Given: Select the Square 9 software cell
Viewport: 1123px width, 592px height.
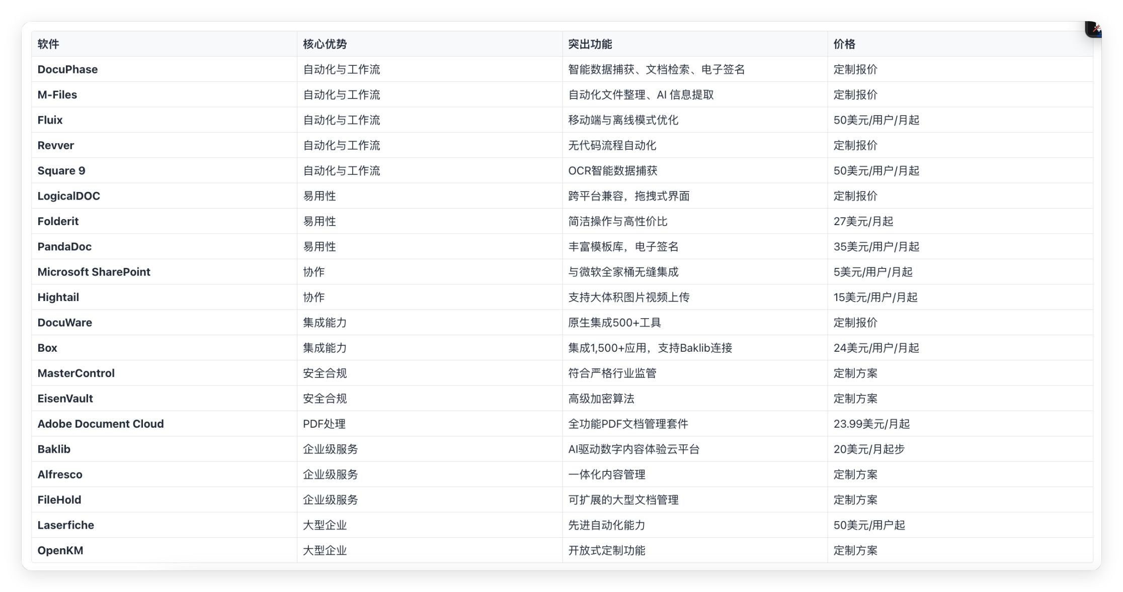Looking at the screenshot, I should [61, 171].
